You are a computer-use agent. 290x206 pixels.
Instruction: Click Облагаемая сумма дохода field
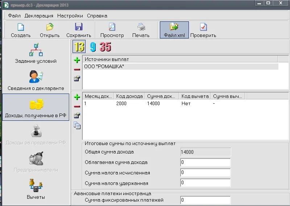click(x=206, y=162)
